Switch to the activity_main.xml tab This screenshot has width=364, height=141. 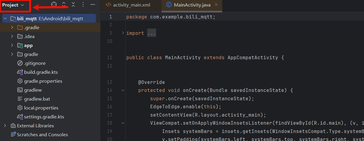(x=132, y=5)
